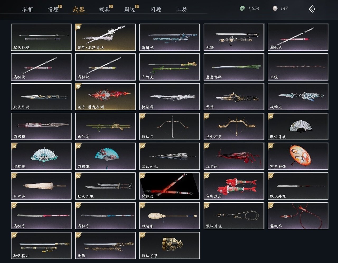Select the 霜枫愁 red twin-rod skin
Viewport: 338px width, 263px height.
pos(170,186)
